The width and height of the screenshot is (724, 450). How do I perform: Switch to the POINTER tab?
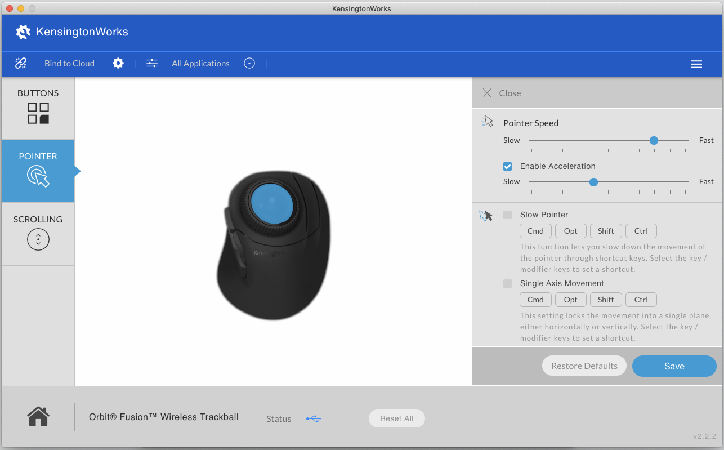click(38, 171)
